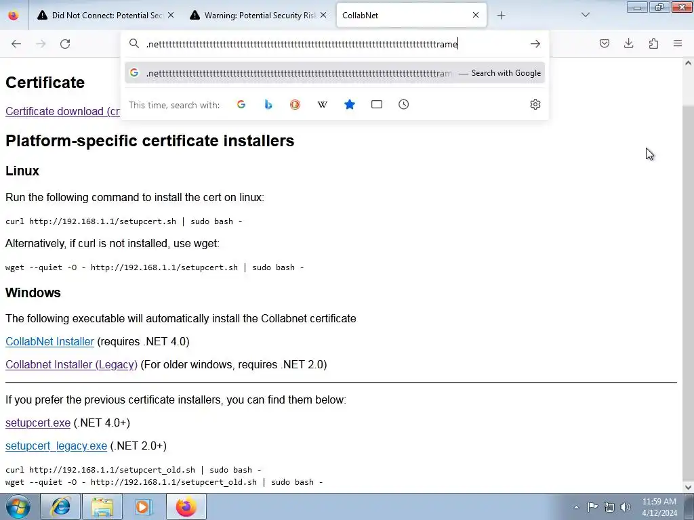Click inside the address bar text field
694x520 pixels.
tap(335, 44)
